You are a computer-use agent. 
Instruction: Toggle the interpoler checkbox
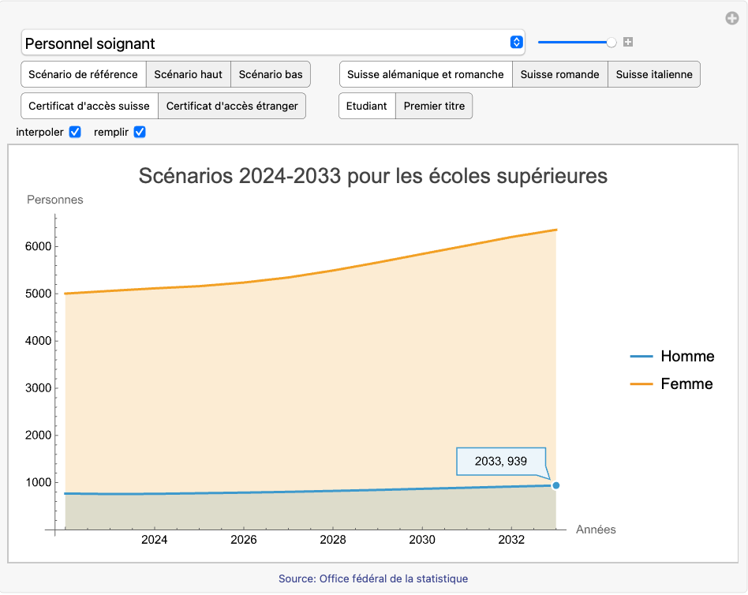(x=75, y=132)
